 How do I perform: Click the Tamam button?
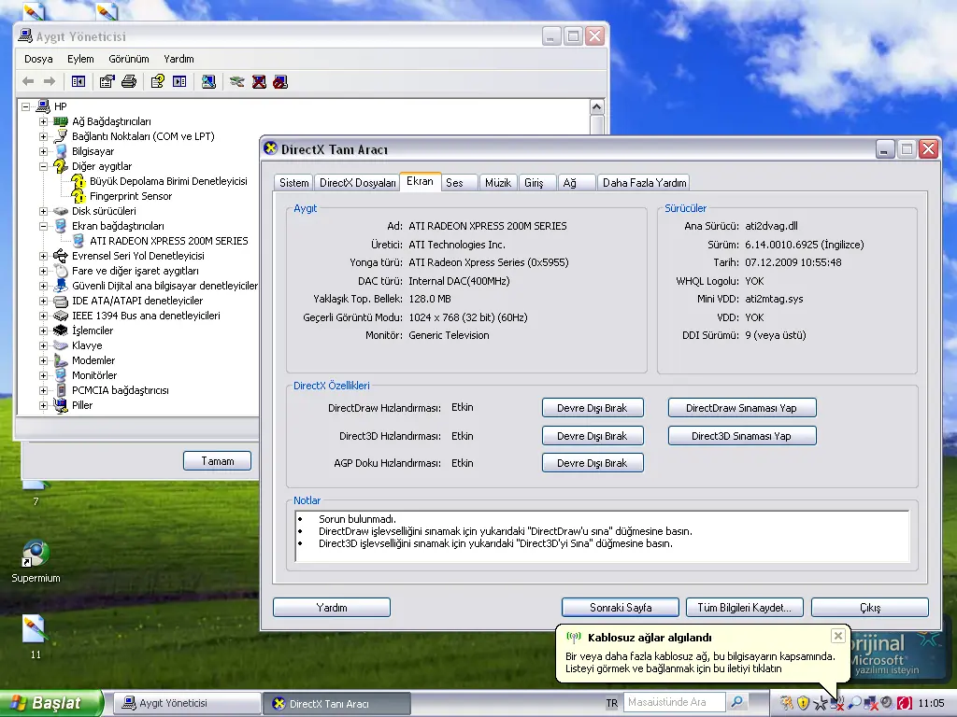217,461
